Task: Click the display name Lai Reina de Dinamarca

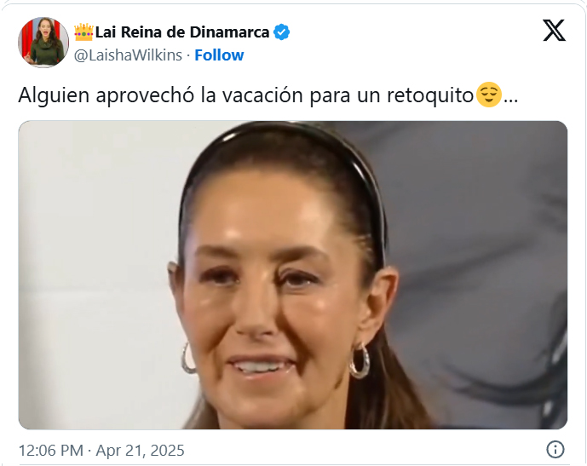Action: tap(182, 32)
